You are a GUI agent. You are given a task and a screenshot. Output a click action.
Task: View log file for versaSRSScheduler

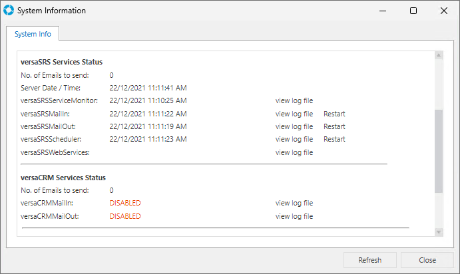(x=294, y=139)
